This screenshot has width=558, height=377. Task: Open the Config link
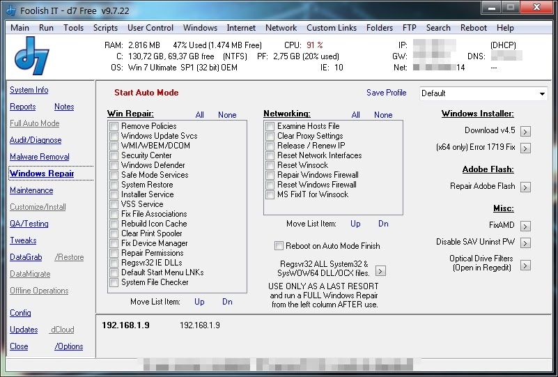coord(20,313)
